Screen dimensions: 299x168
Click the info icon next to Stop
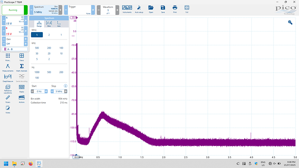[65, 86]
